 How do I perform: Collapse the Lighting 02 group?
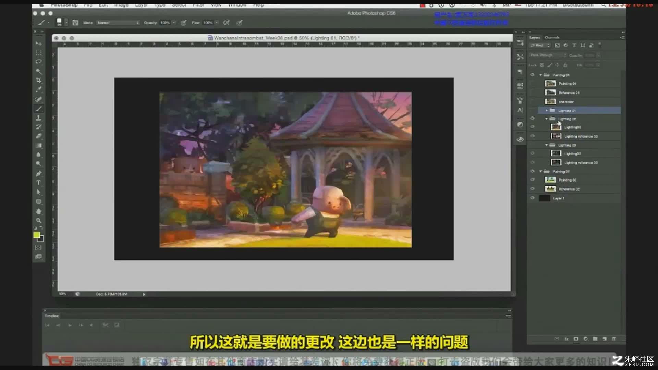[x=547, y=119]
